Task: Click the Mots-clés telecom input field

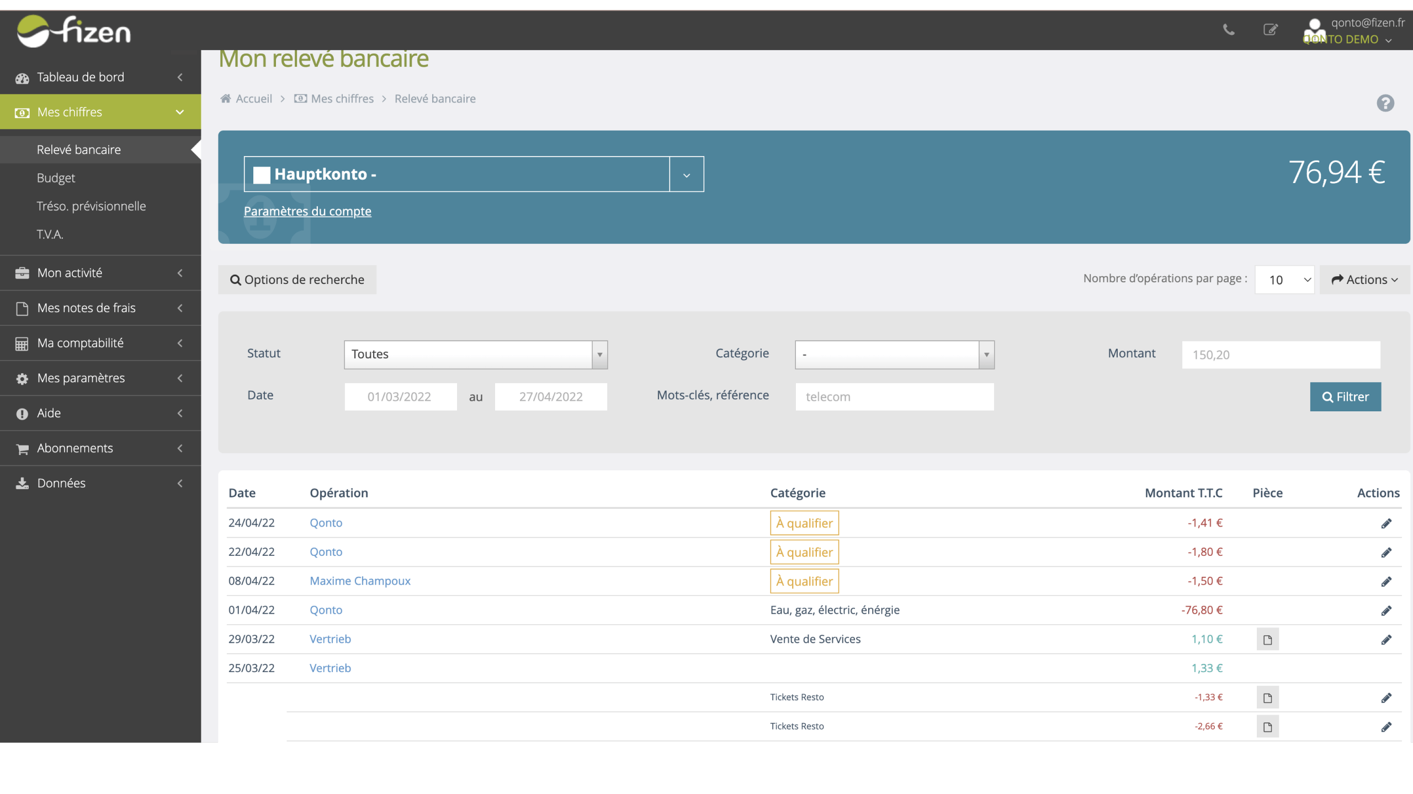Action: pyautogui.click(x=895, y=397)
